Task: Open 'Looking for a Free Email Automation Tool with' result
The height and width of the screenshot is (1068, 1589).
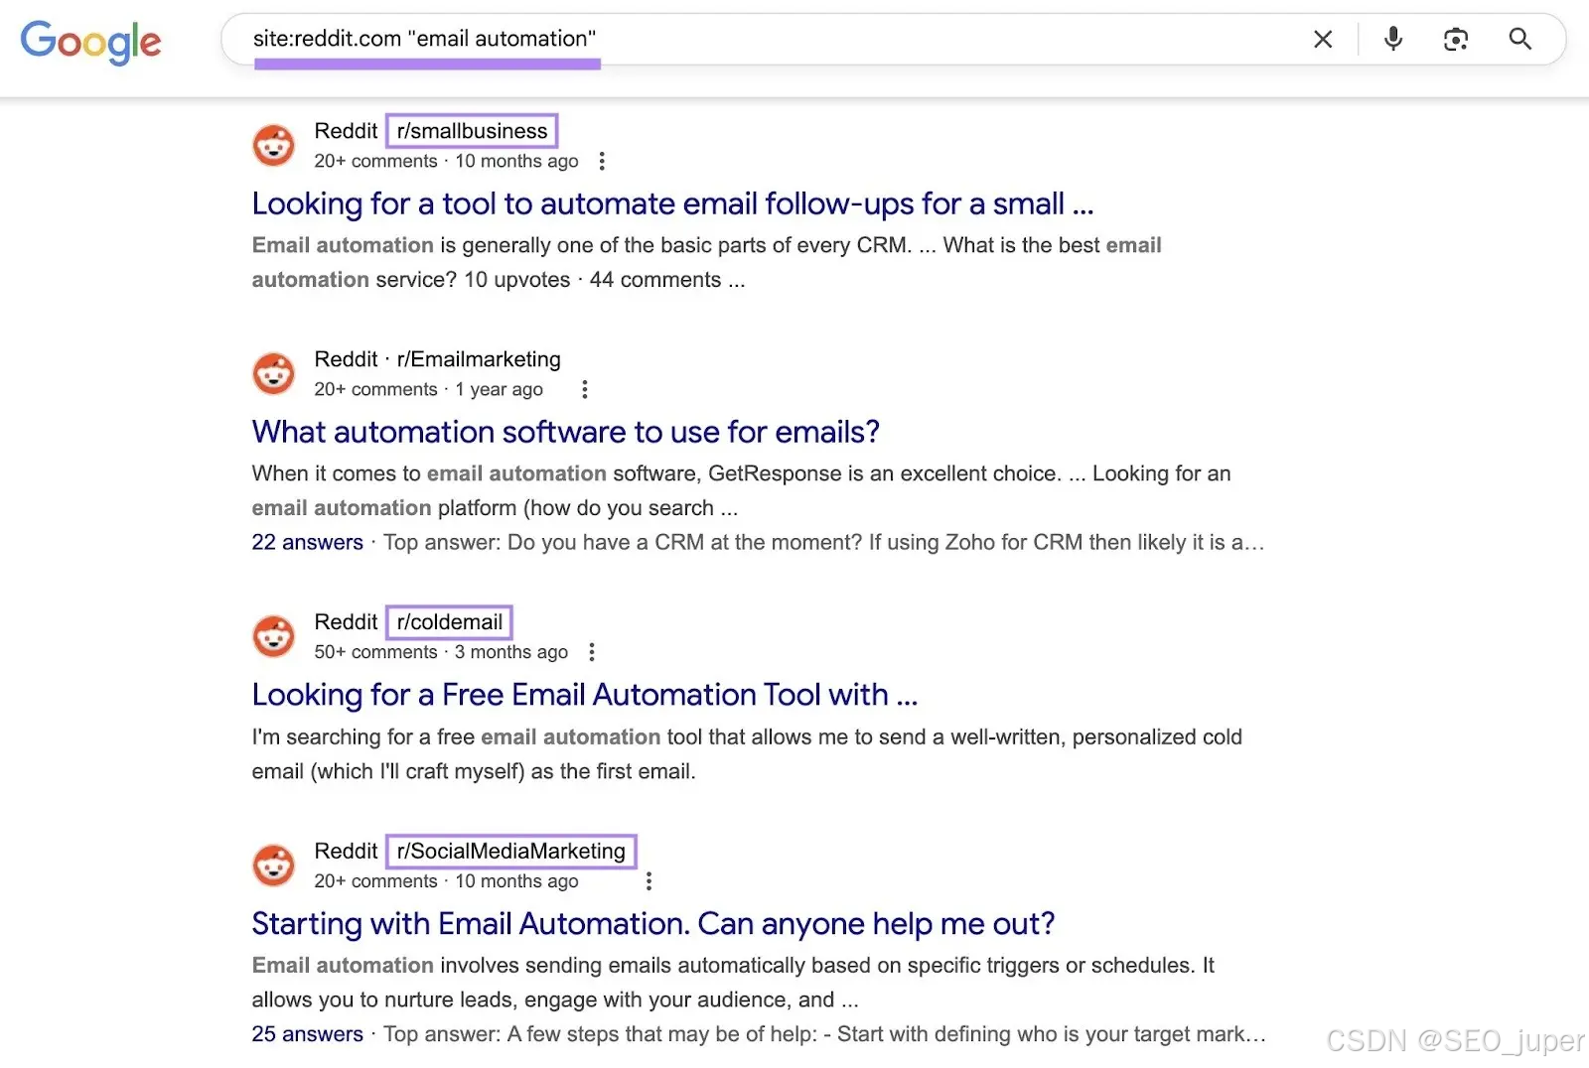Action: click(585, 695)
